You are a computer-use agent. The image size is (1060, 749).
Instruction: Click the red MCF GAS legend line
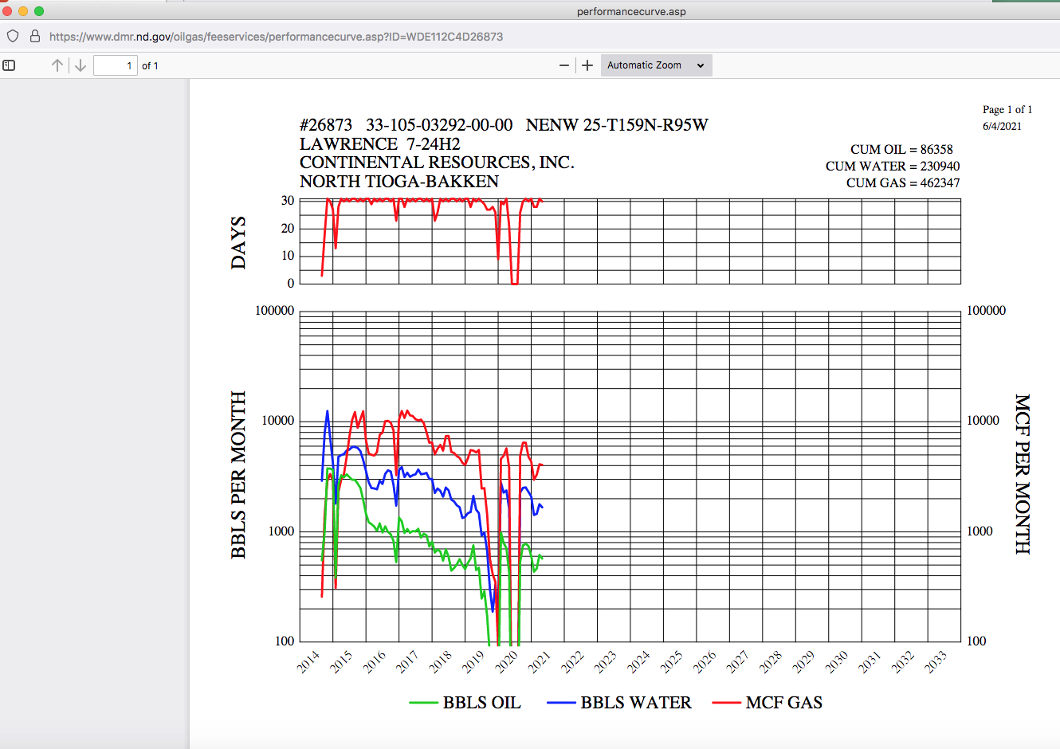pos(726,703)
